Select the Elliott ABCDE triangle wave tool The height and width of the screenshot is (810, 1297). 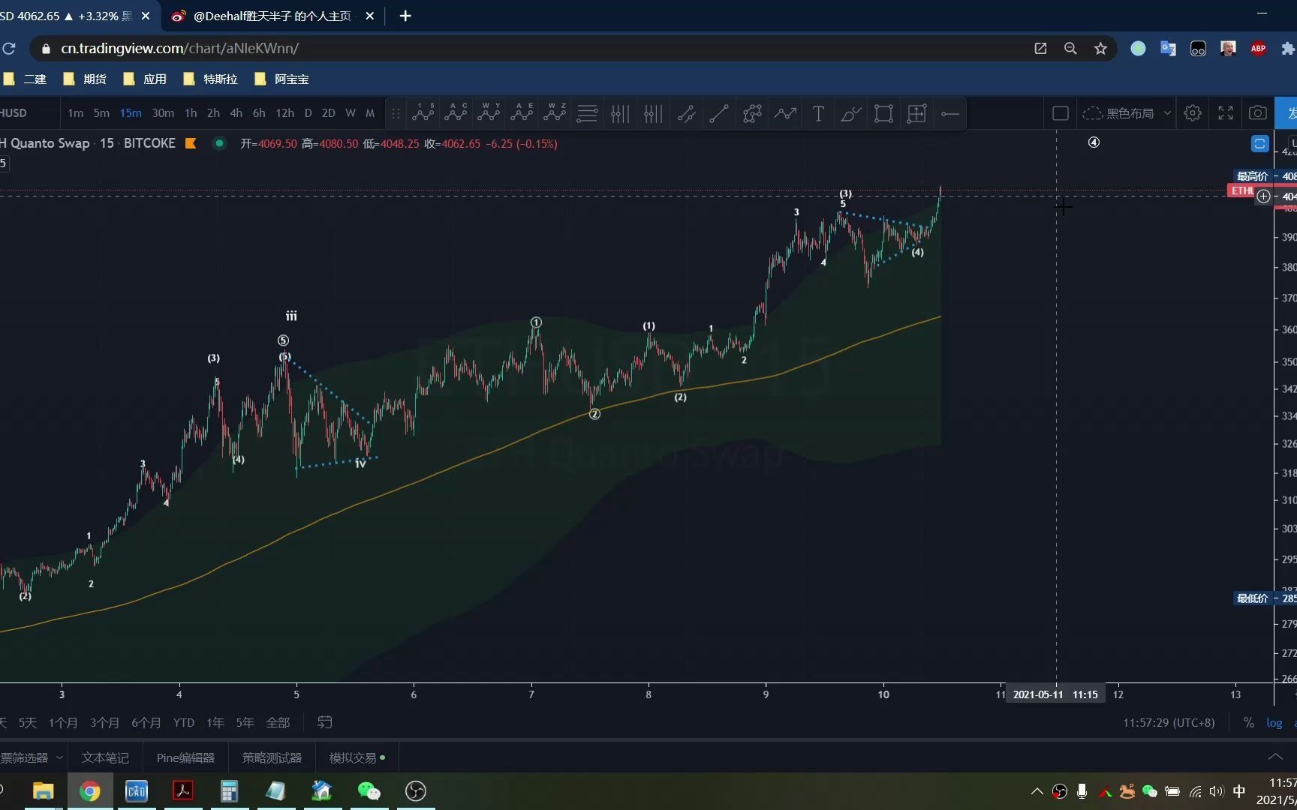click(522, 113)
